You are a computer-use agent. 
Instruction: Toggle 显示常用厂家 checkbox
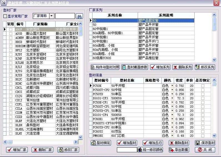tap(5, 16)
